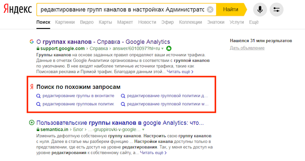
Task: Click the lock icon before semantica.in
Action: tap(38, 129)
